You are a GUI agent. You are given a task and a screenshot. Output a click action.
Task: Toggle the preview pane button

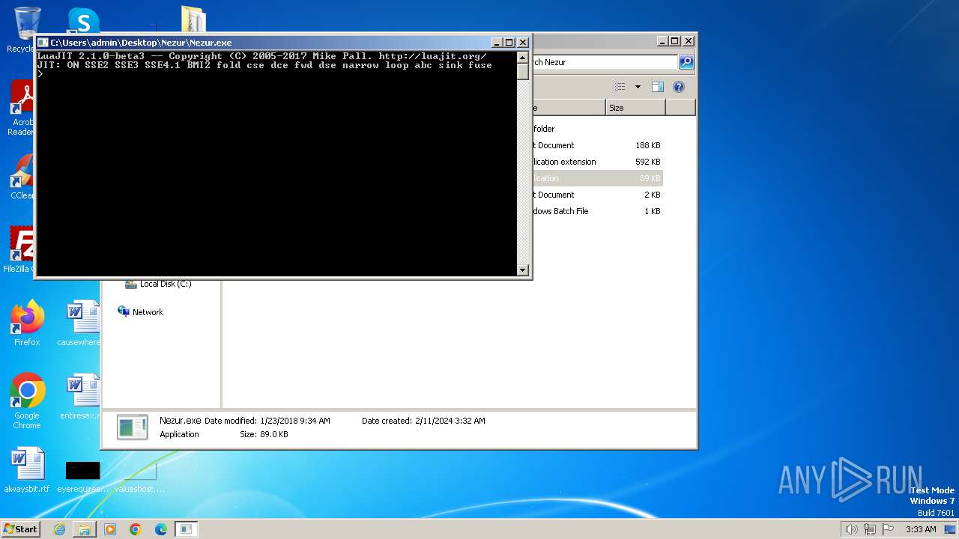(658, 87)
